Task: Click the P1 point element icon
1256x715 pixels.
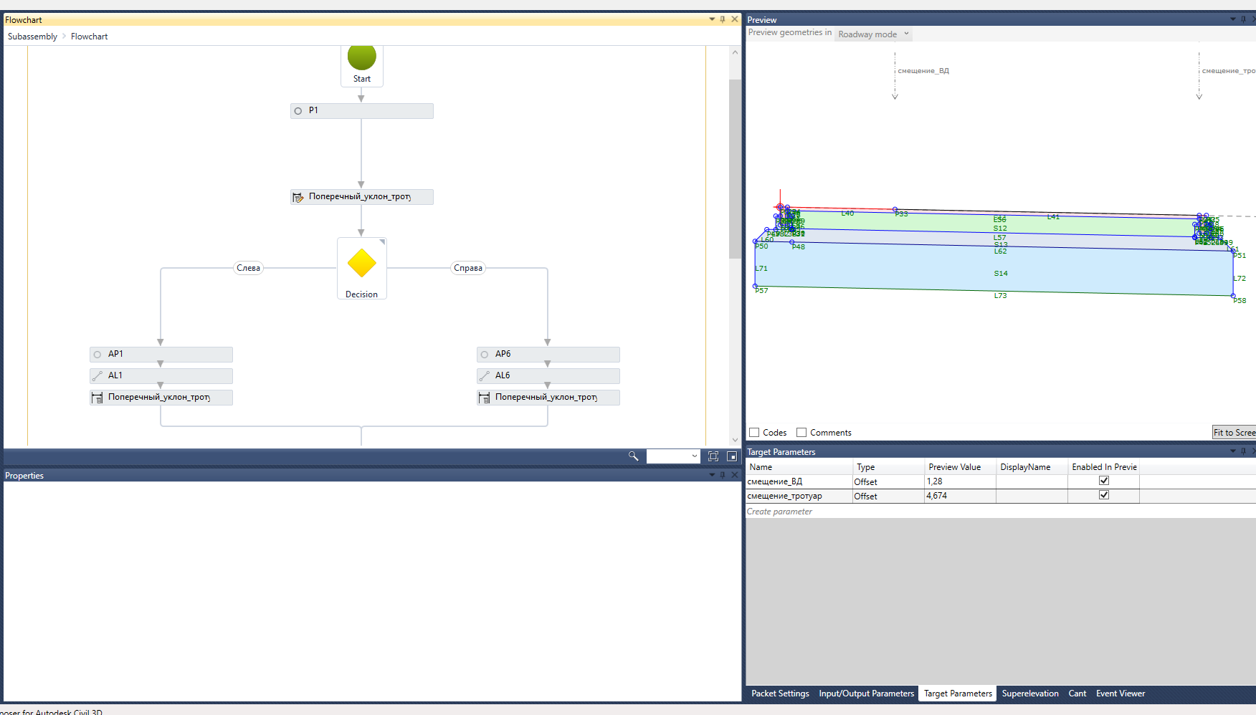Action: [x=298, y=111]
